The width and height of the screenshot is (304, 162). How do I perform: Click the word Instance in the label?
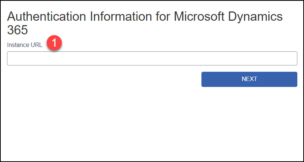[x=18, y=45]
